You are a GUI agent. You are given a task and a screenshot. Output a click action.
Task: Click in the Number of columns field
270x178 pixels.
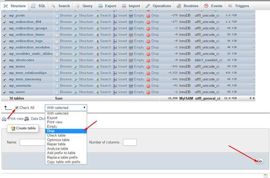[130, 142]
